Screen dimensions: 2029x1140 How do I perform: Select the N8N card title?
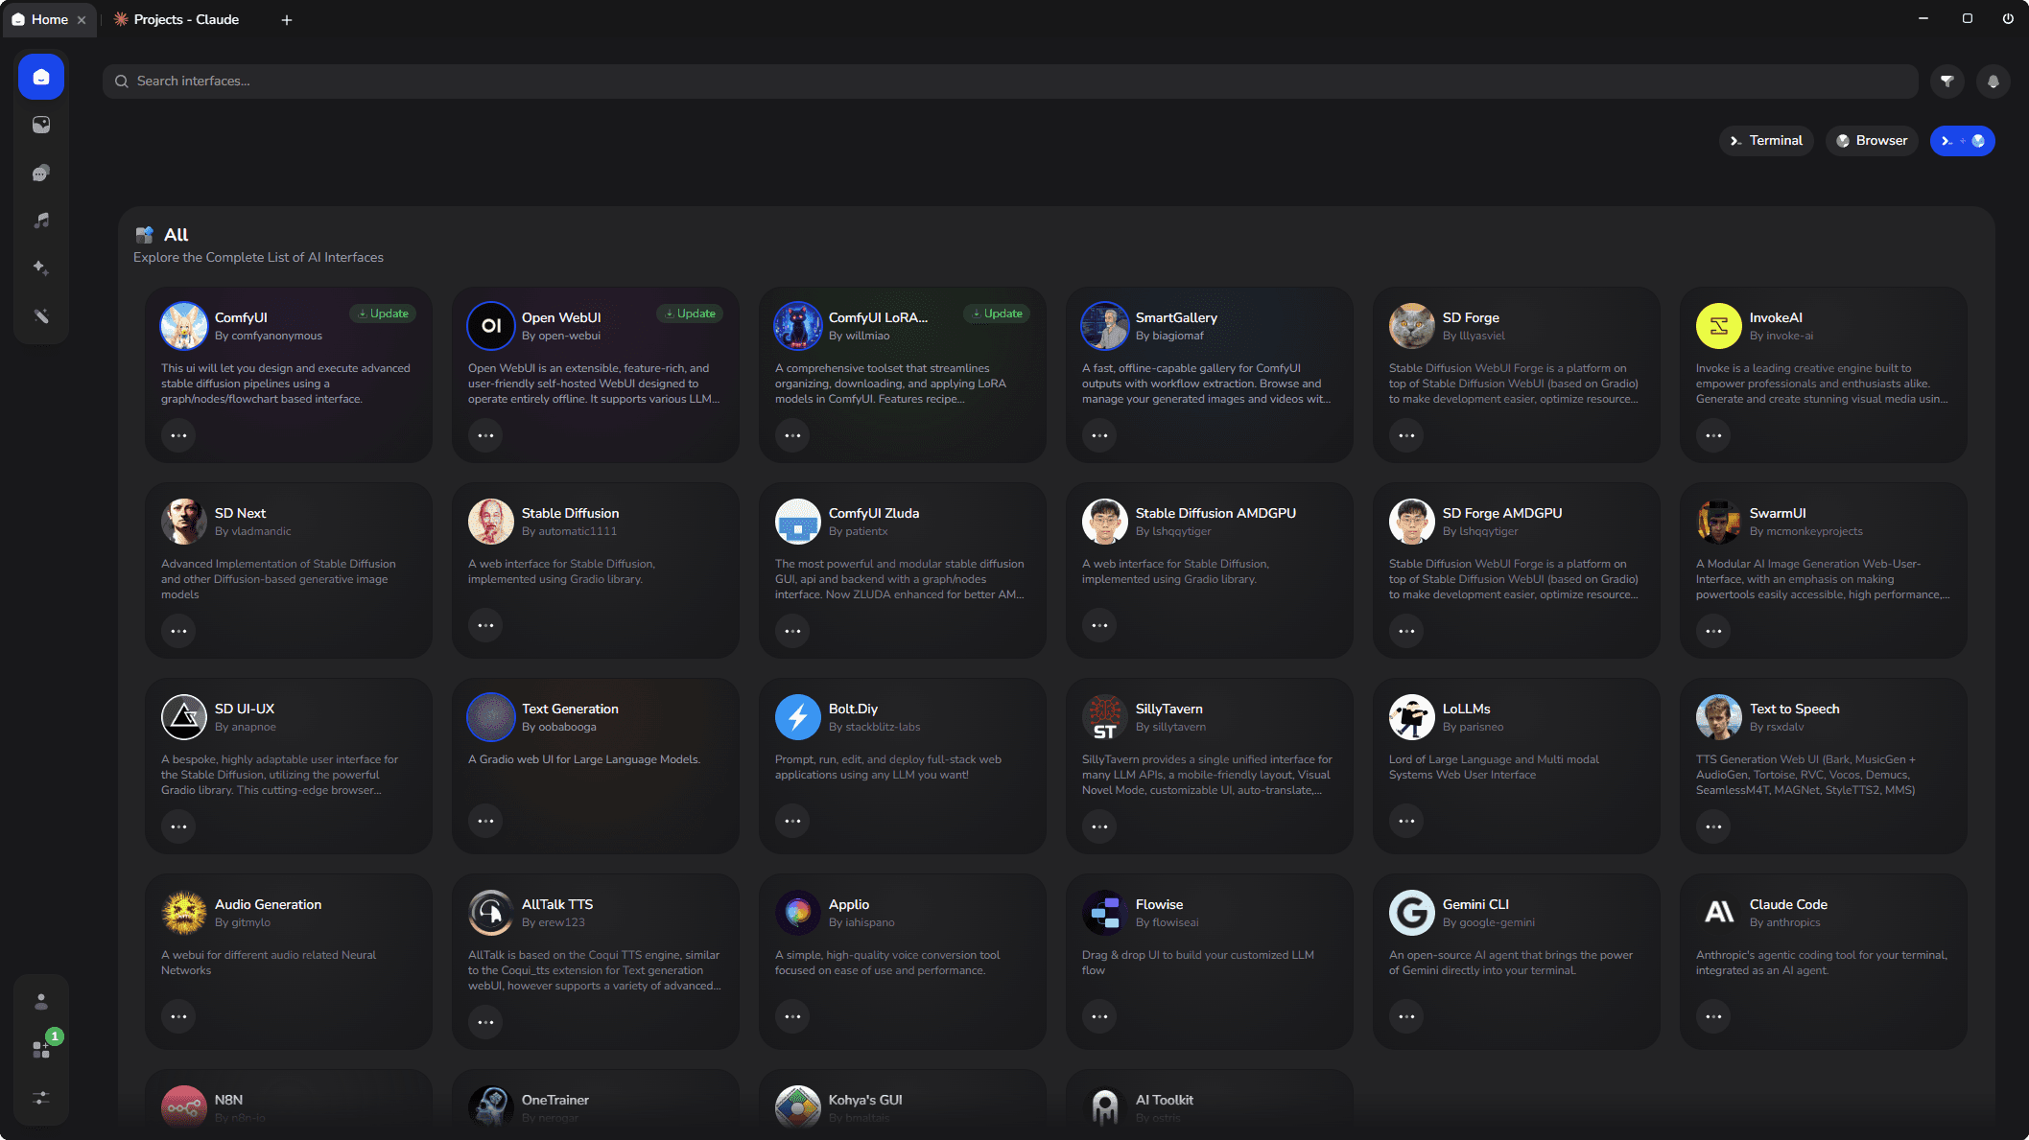pos(228,1100)
